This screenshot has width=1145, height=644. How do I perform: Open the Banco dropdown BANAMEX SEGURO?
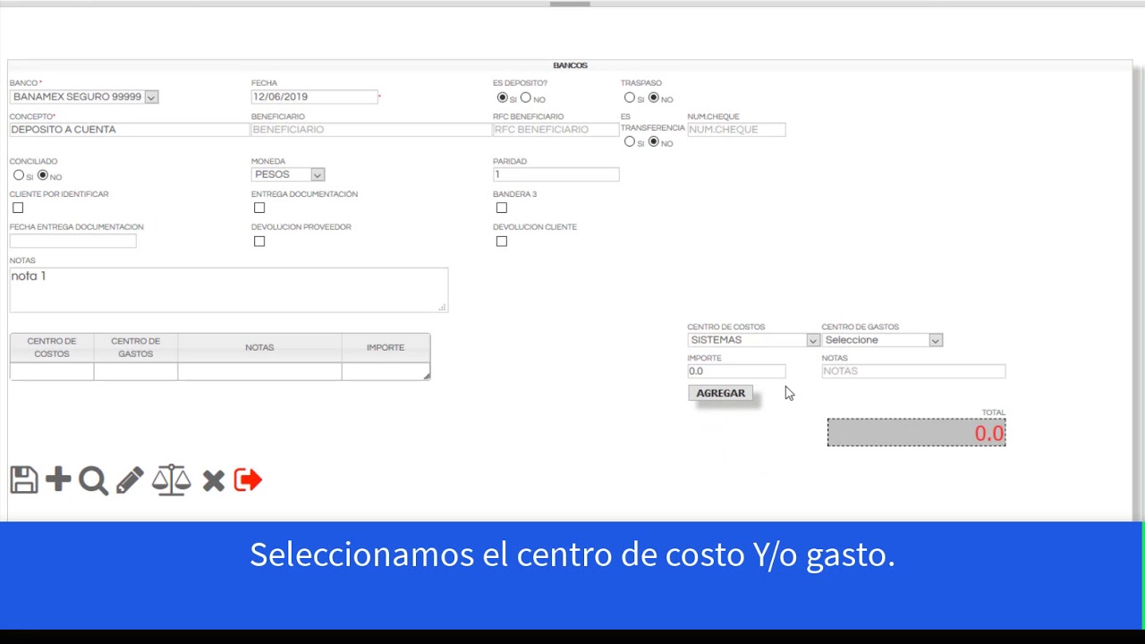point(84,97)
